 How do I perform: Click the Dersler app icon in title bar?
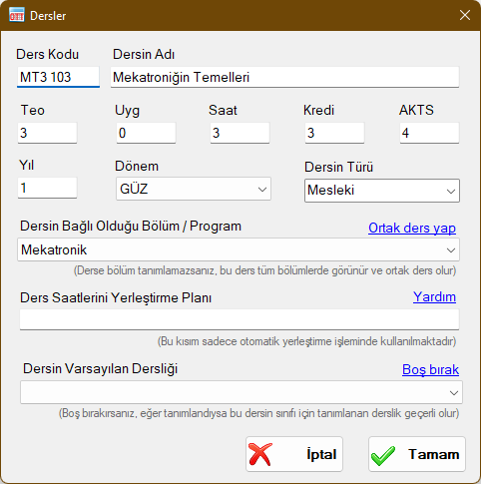(17, 15)
